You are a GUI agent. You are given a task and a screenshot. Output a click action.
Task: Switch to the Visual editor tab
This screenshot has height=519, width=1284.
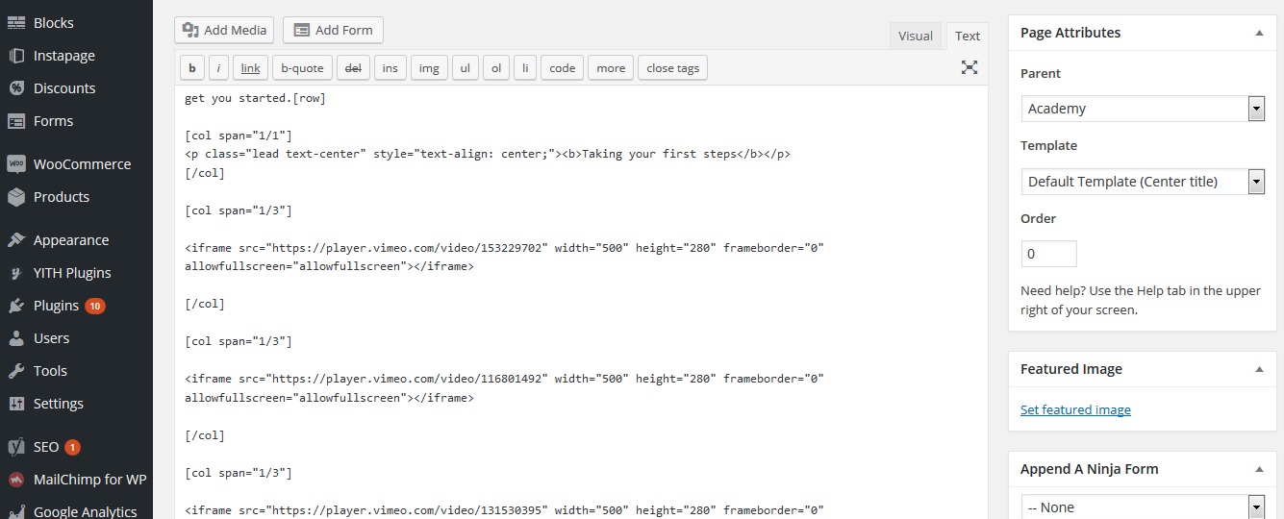pos(915,37)
